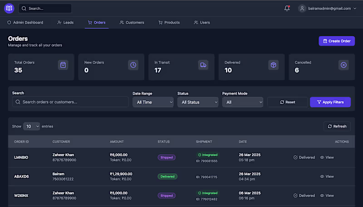Open the notifications bell
Screen dimensions: 363x207
click(287, 8)
